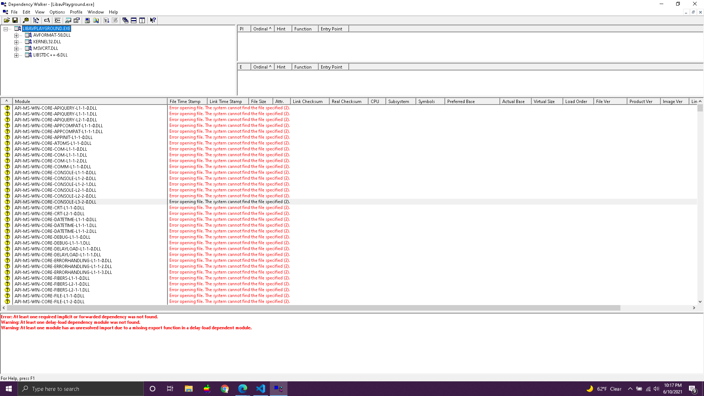This screenshot has width=704, height=396.
Task: Select API-MS-WIN-CORE-COM-L1-1-0.DLL row
Action: [51, 149]
